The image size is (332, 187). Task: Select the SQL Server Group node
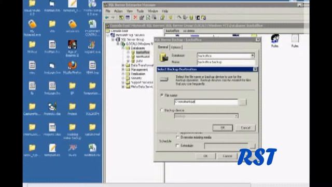coord(132,39)
